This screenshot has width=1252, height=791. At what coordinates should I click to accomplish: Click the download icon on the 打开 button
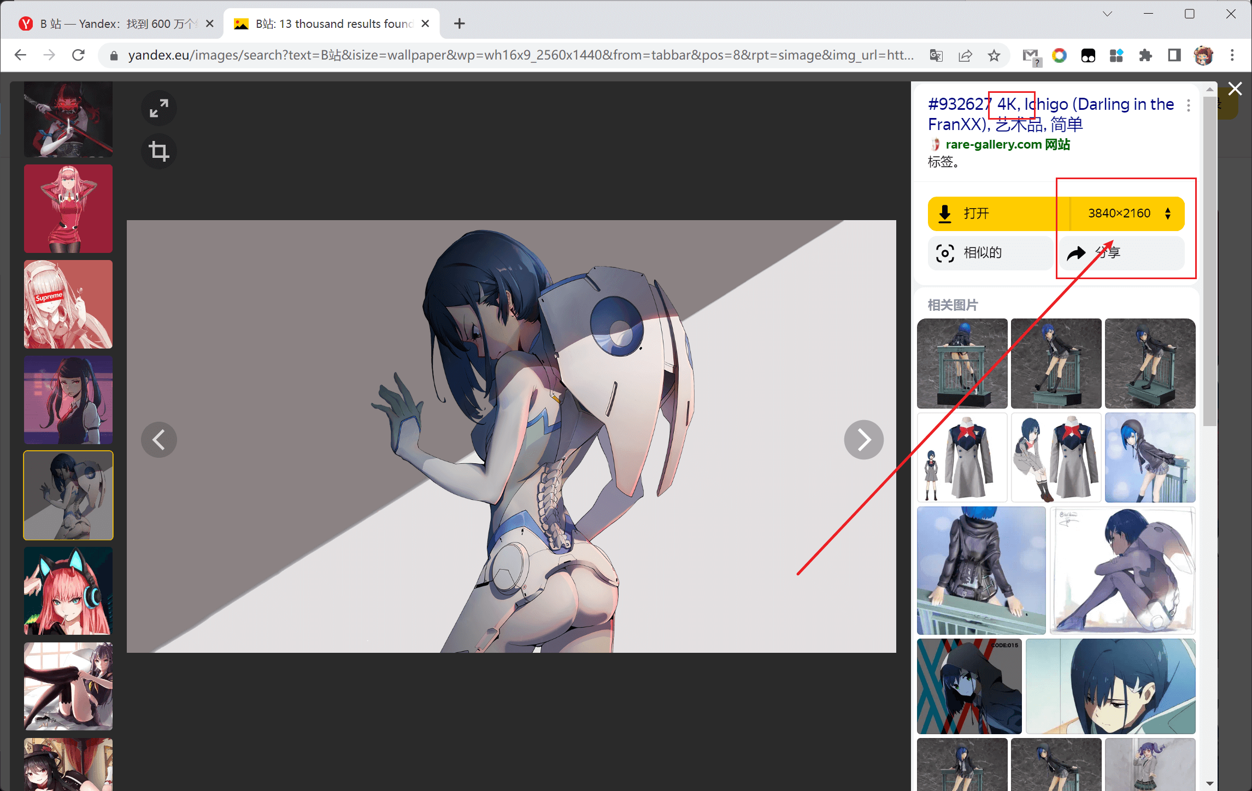click(945, 213)
